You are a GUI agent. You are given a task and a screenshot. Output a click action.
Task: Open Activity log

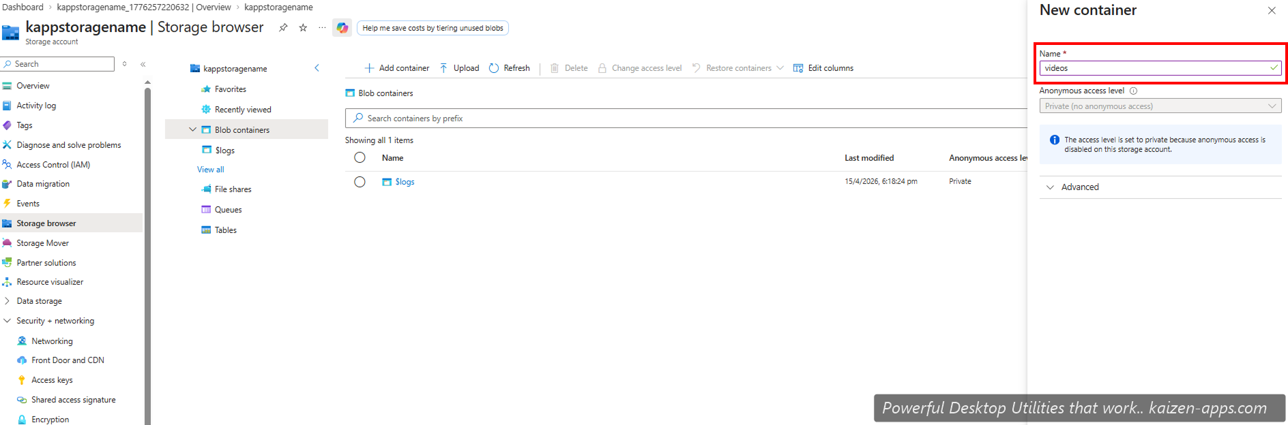[x=36, y=106]
